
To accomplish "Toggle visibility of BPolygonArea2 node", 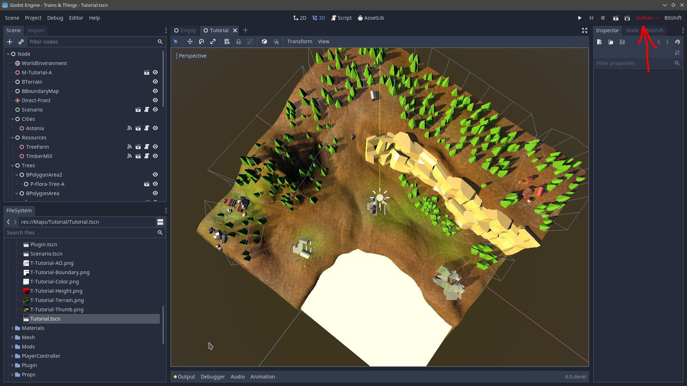I will point(155,174).
